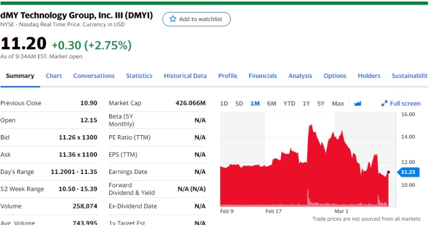This screenshot has width=429, height=226.
Task: Show the Max chart range
Action: pos(338,103)
